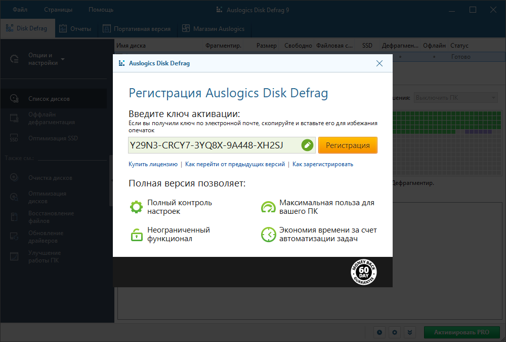Viewport: 506px width, 342px height.
Task: Click the Активировать PRO button
Action: (462, 332)
